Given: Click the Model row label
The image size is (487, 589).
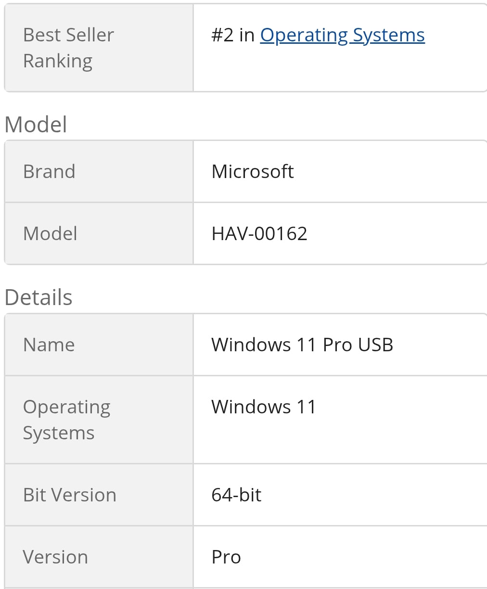Looking at the screenshot, I should pos(50,234).
